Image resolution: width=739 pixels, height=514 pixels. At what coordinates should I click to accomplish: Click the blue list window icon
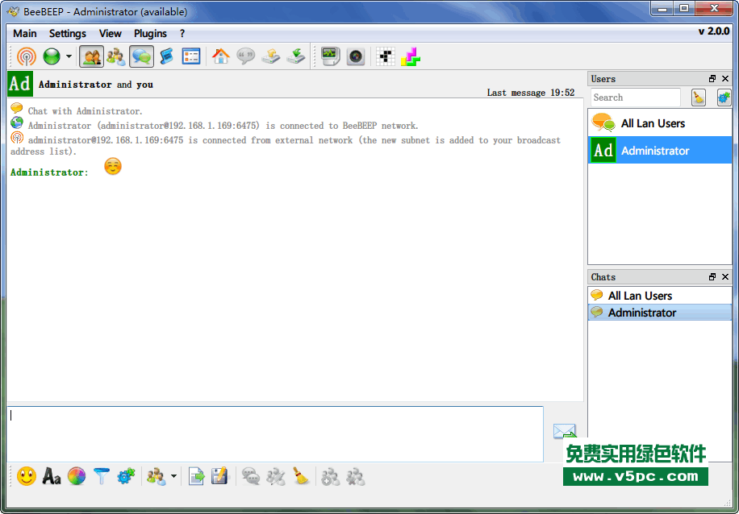191,56
